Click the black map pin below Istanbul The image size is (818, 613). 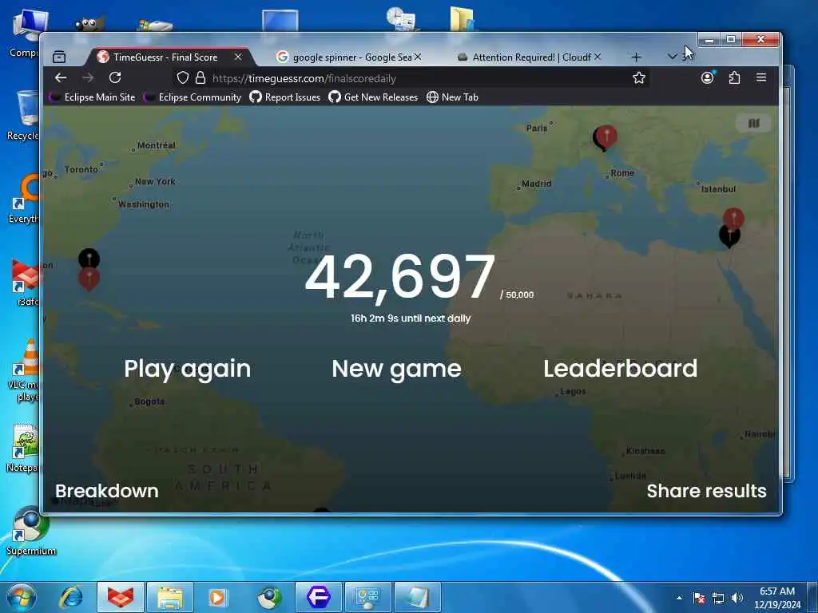click(x=729, y=238)
